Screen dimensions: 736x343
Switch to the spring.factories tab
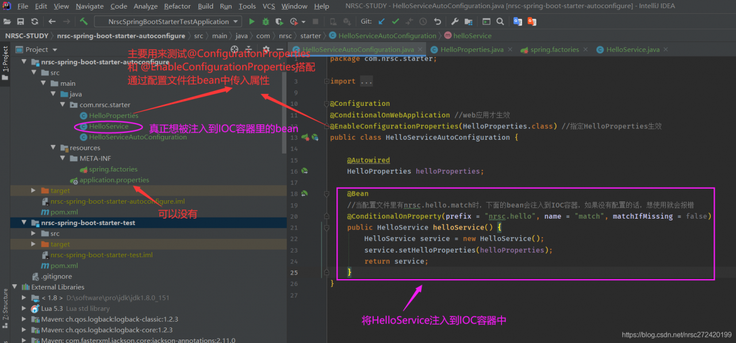click(554, 49)
